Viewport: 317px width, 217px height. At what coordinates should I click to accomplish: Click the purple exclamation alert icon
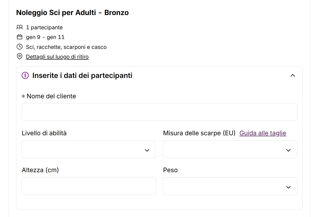[25, 75]
